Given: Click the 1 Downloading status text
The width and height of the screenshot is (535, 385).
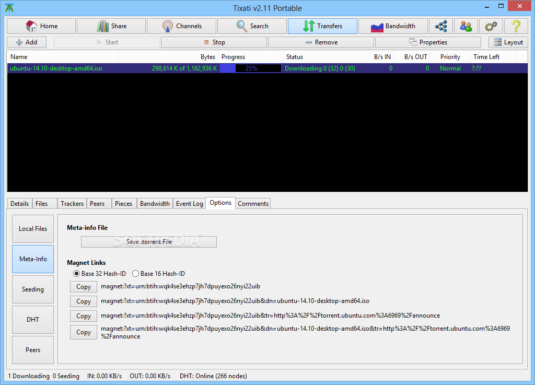Looking at the screenshot, I should pos(29,376).
